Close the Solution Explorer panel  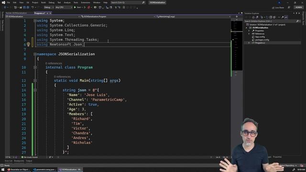click(x=299, y=13)
